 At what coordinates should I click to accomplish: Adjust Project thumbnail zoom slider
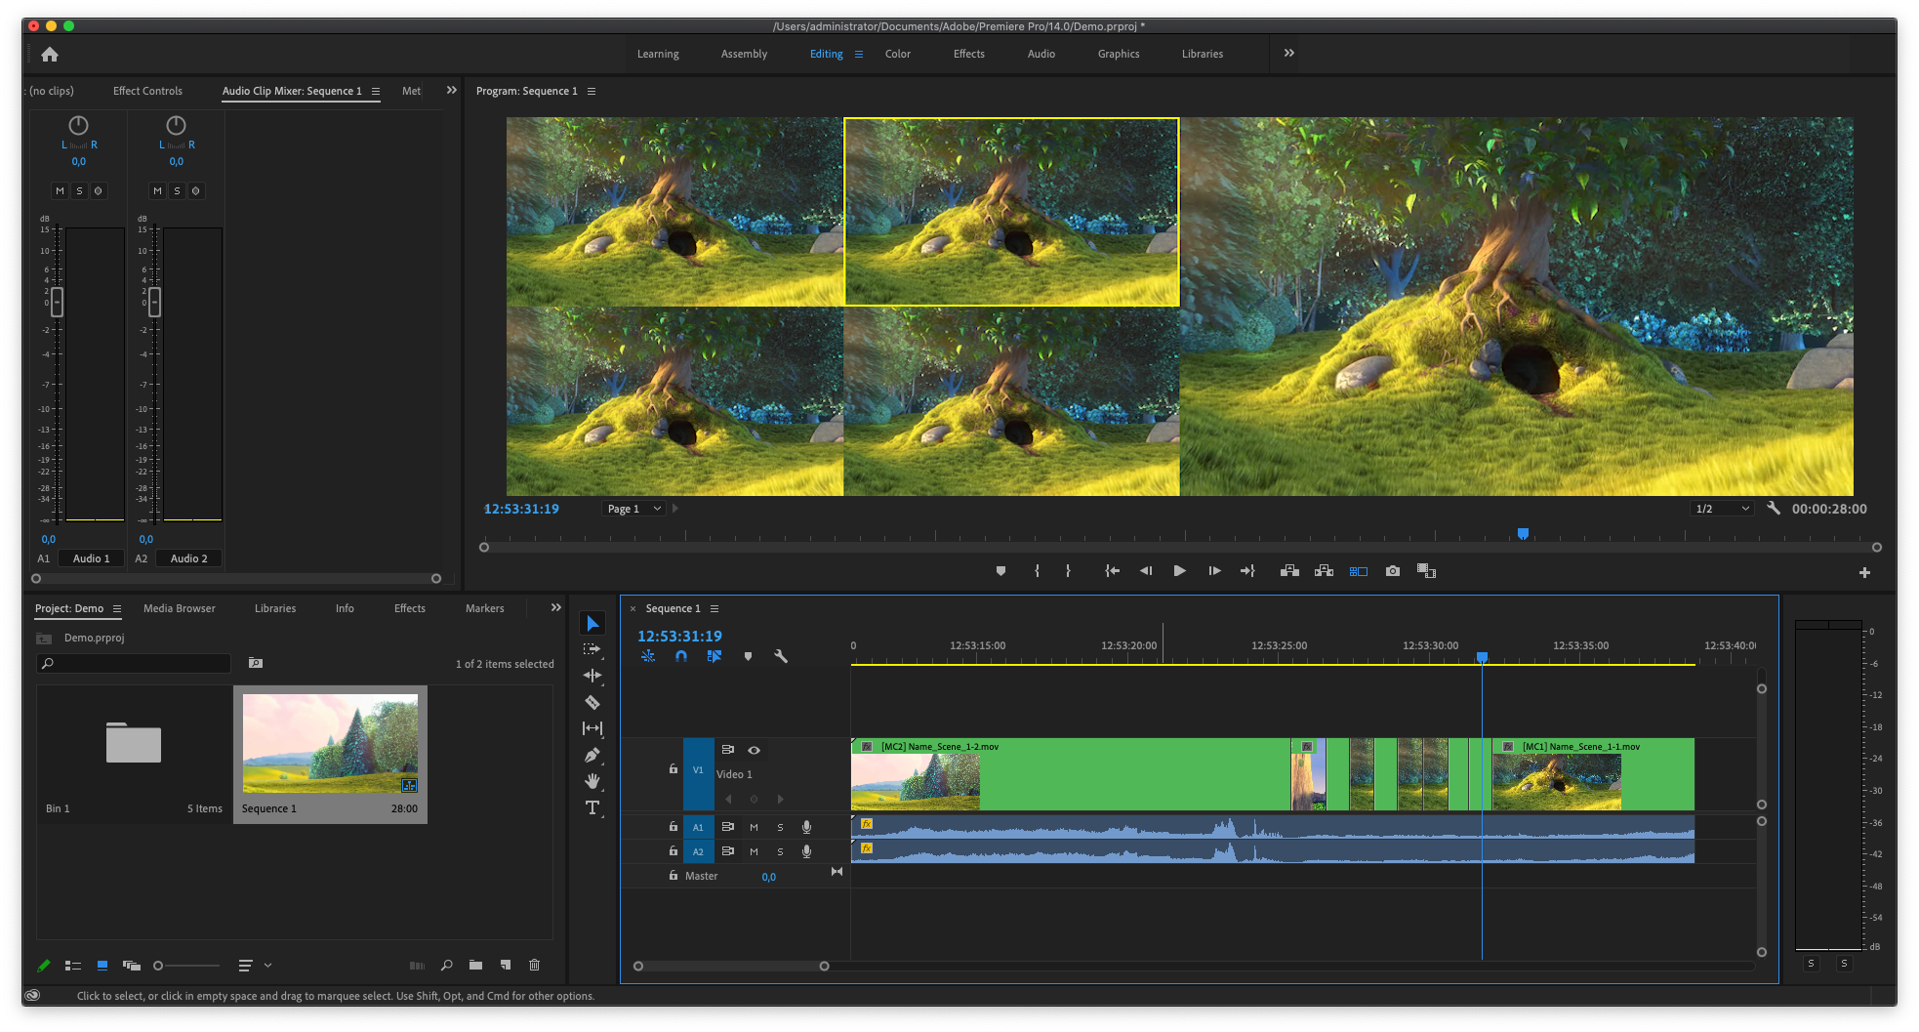point(158,966)
